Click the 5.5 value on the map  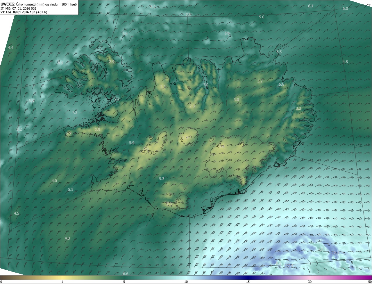(x=71, y=190)
